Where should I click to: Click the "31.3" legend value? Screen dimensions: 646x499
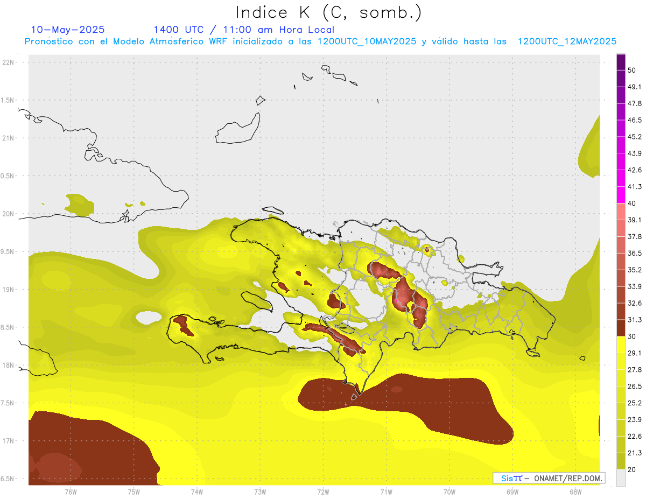(635, 320)
